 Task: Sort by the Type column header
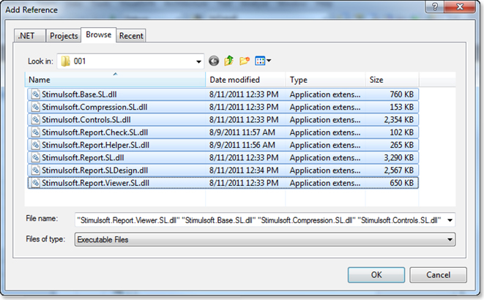point(325,80)
